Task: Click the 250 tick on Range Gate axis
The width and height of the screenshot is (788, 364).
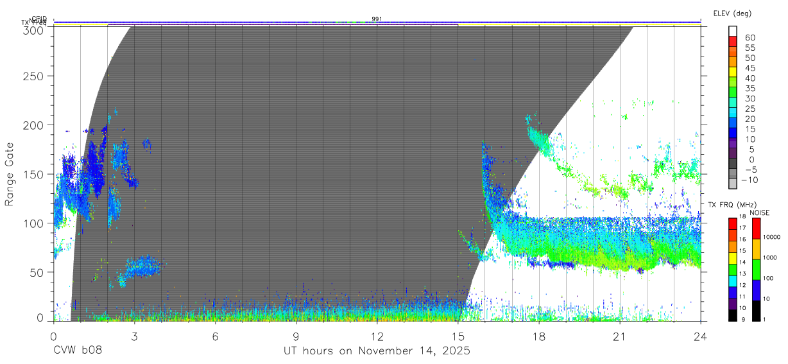Action: coord(34,76)
